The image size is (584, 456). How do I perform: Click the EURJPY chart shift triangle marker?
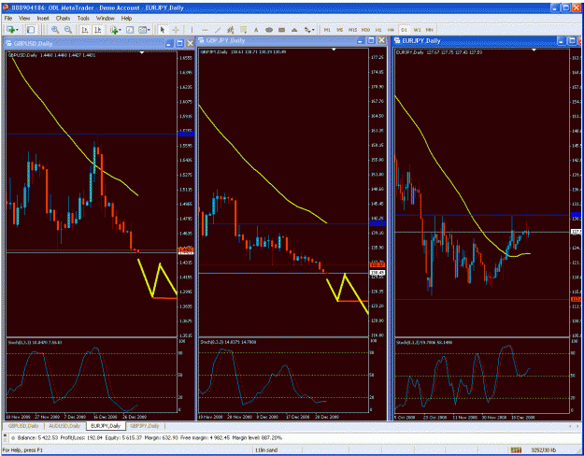pos(534,50)
